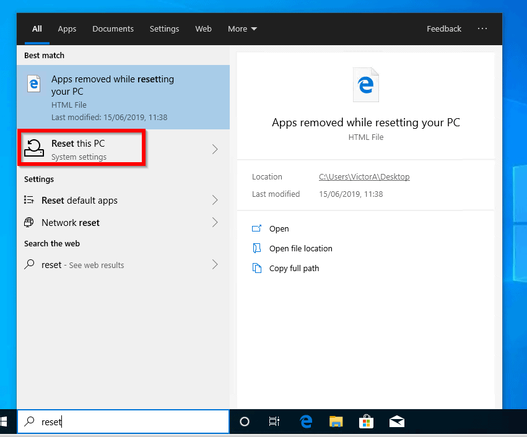Click Open file location action
The image size is (527, 437).
pyautogui.click(x=300, y=249)
